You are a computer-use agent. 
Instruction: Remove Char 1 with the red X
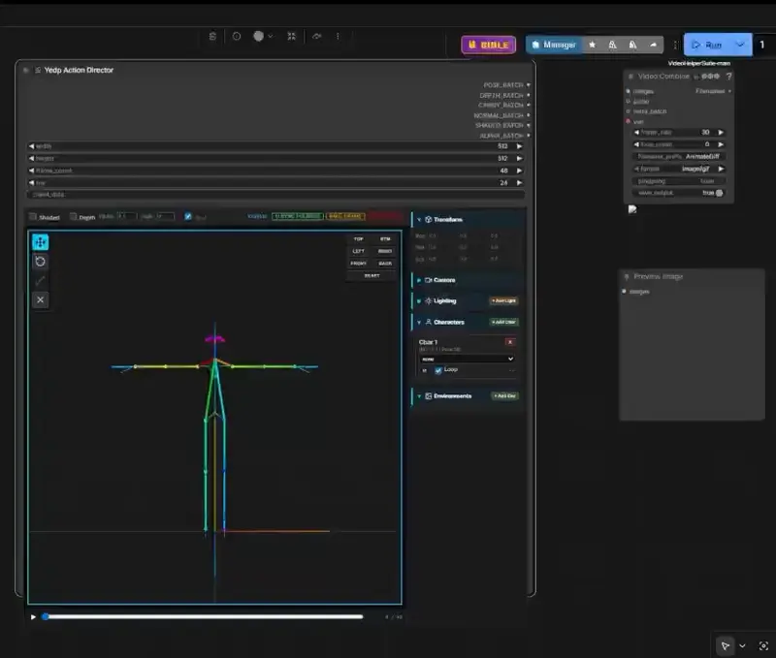coord(510,342)
